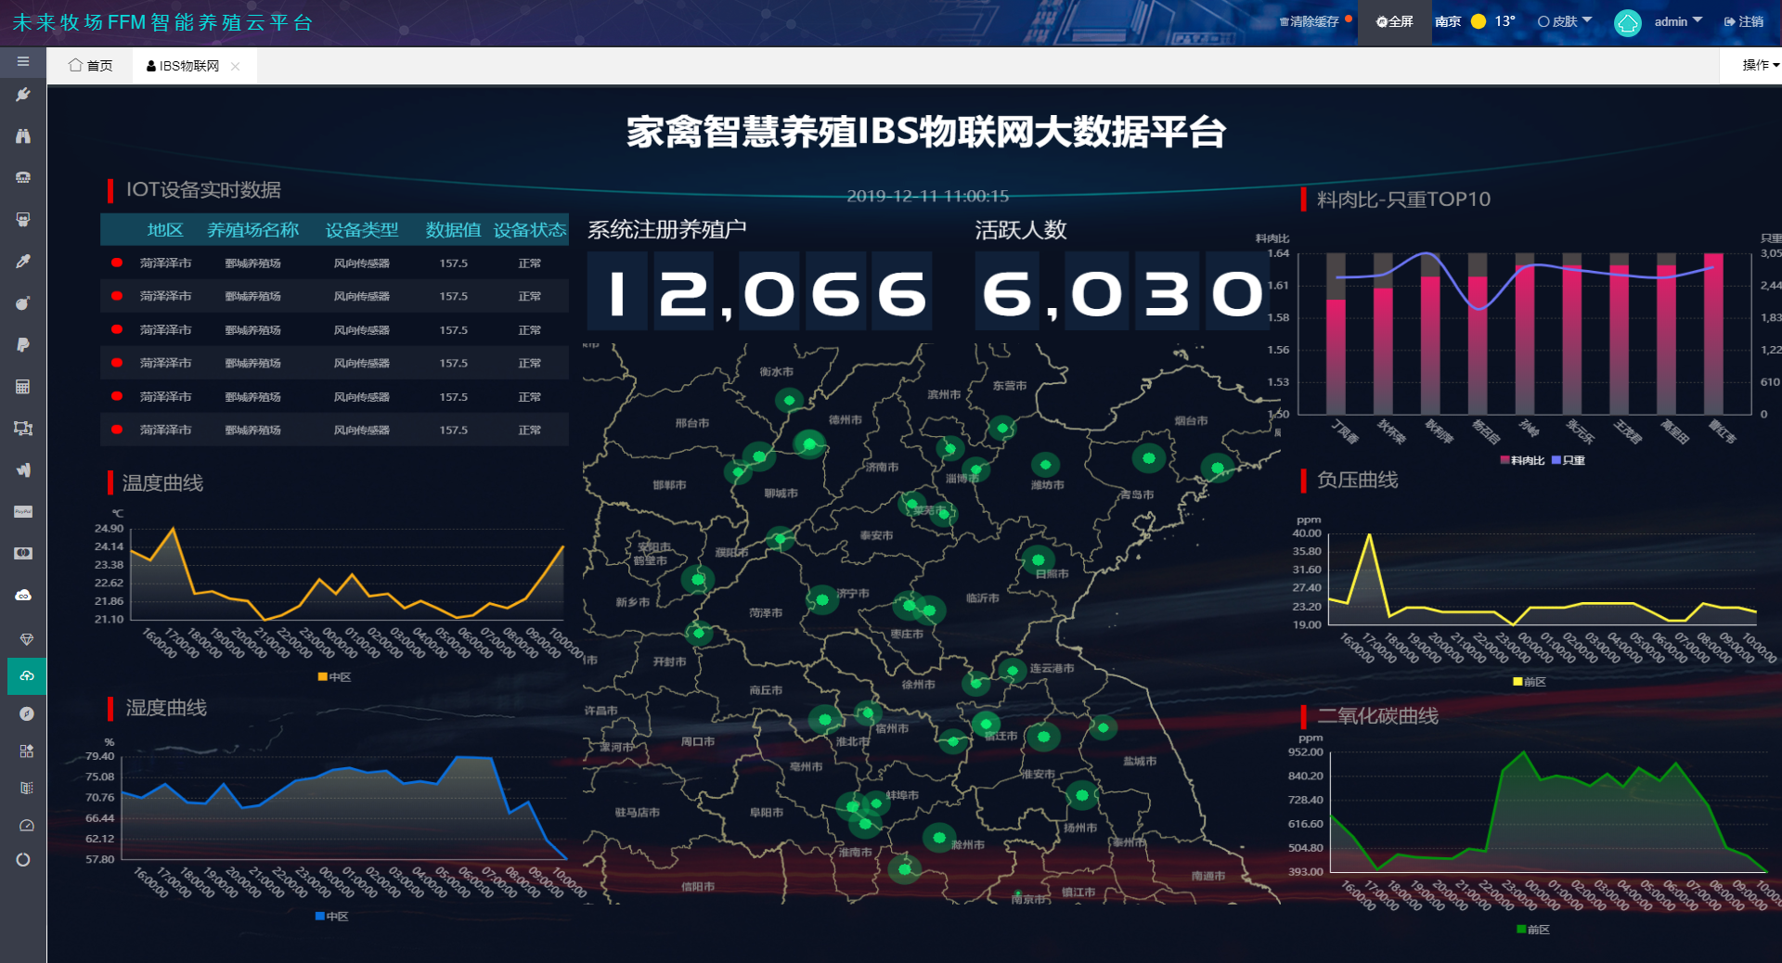Click the 地区 column header
Screen dimensions: 1782x963
(x=165, y=230)
